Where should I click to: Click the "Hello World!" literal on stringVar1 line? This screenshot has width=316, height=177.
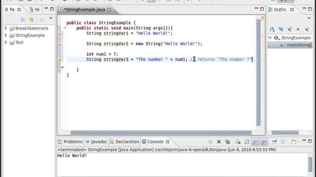point(153,33)
